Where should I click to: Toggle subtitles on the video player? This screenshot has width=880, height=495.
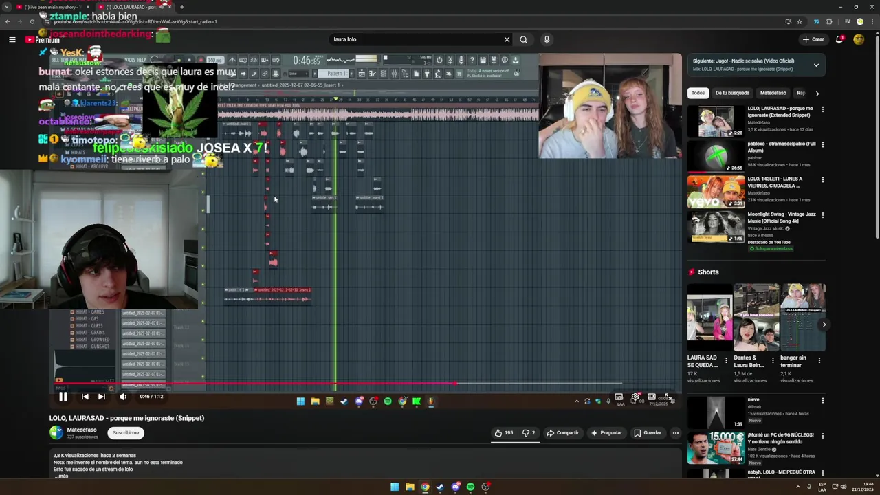pyautogui.click(x=619, y=397)
